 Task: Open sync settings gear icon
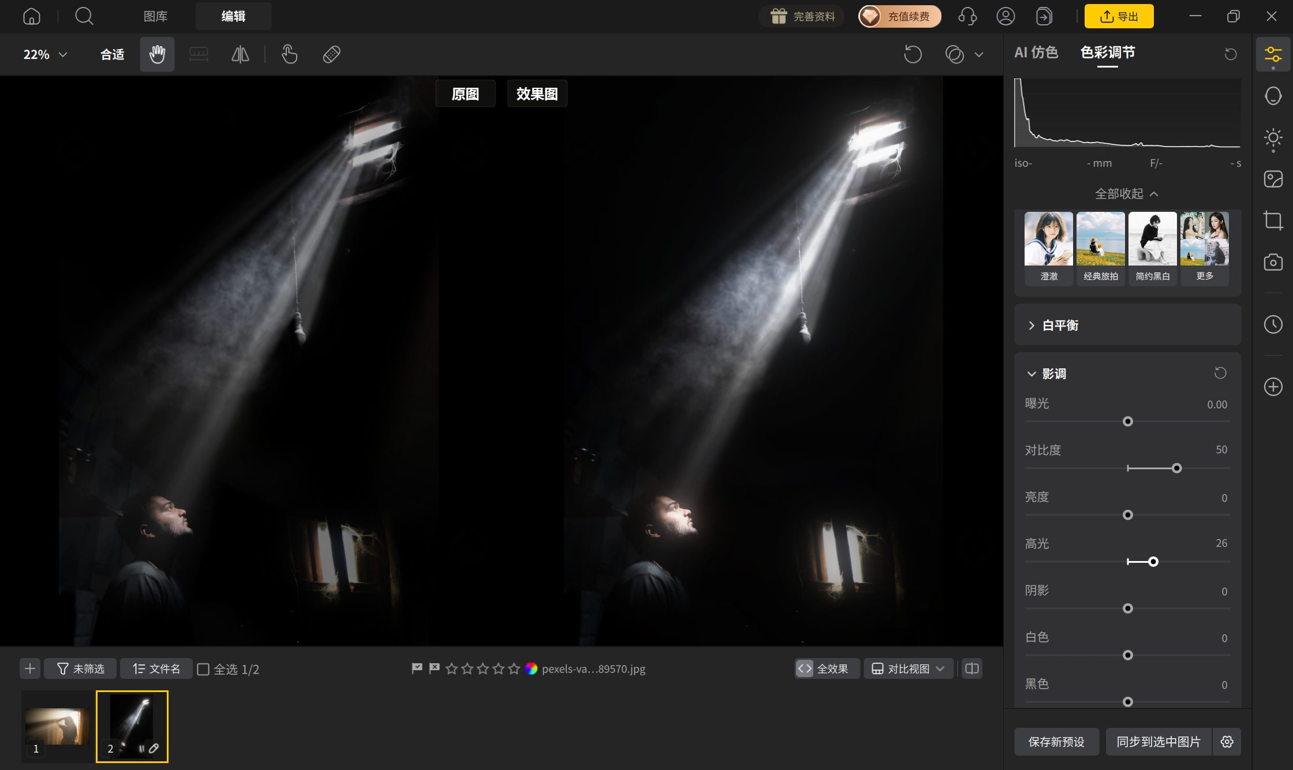click(x=1227, y=742)
